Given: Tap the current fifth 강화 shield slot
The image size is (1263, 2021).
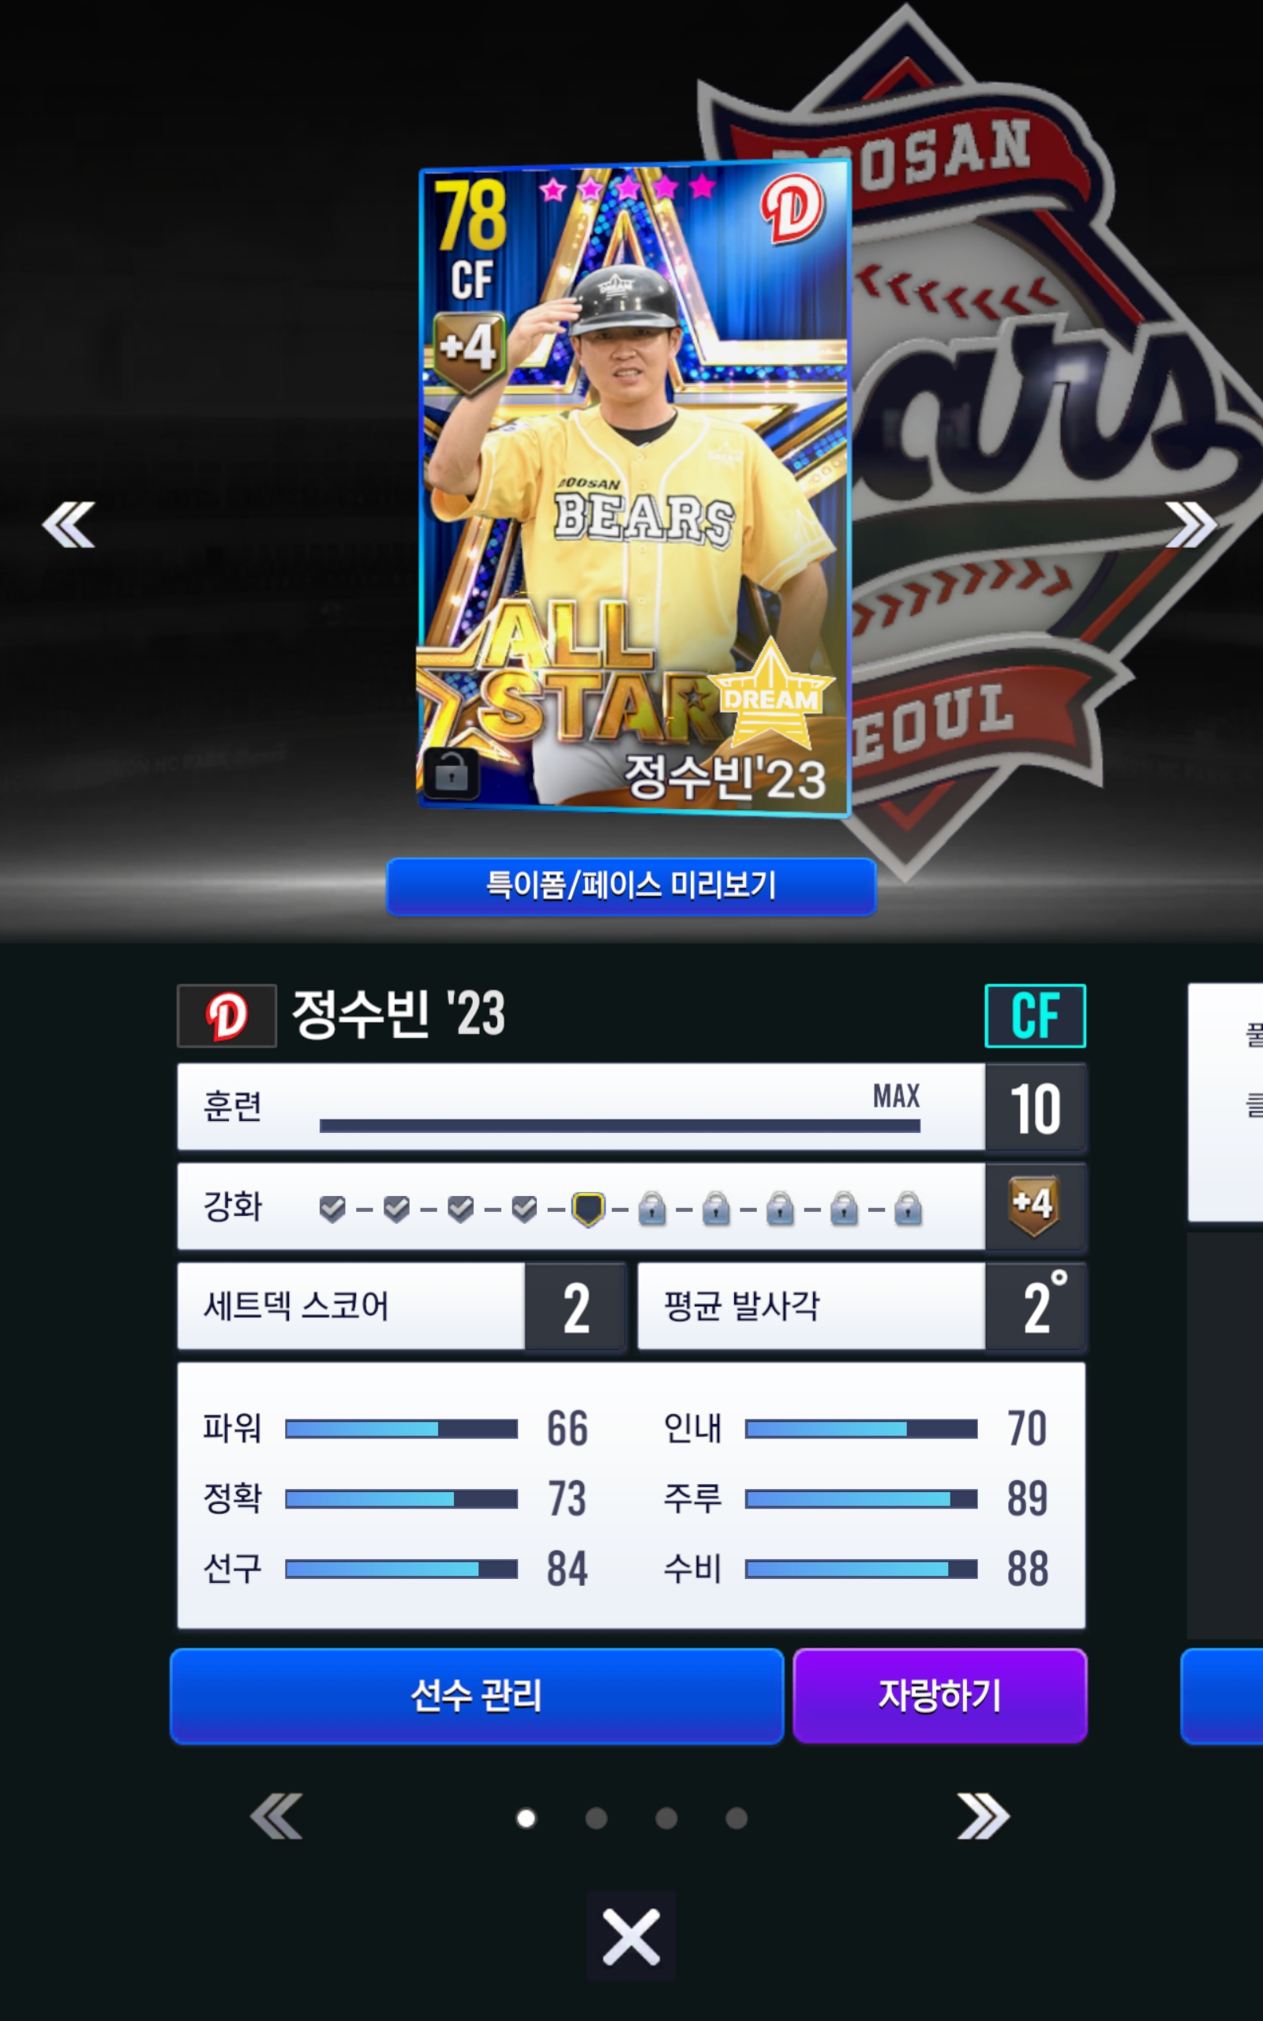Looking at the screenshot, I should (588, 1209).
